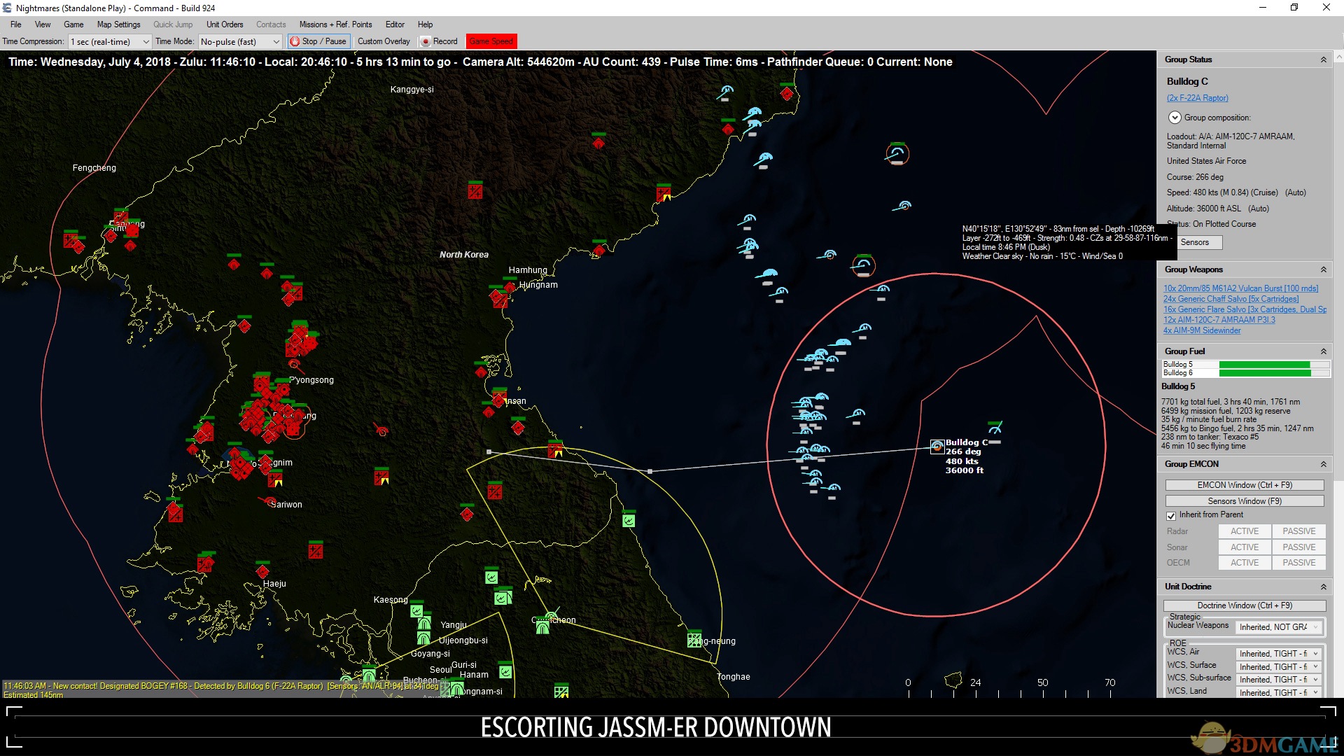Open the Unit Orders menu
Screen dimensions: 1344x756
pos(225,24)
